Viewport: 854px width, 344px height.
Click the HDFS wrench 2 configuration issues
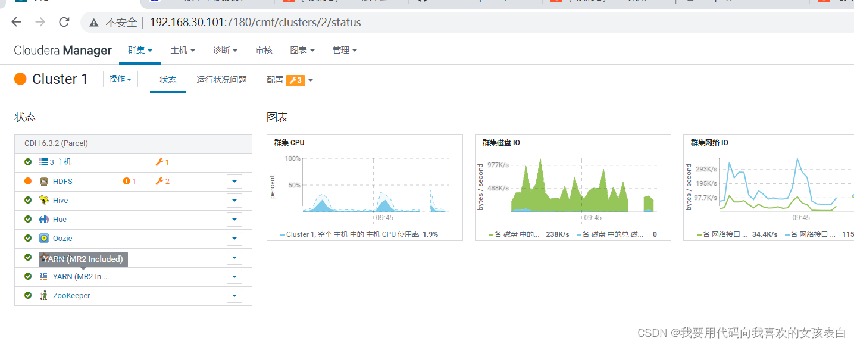coord(162,181)
